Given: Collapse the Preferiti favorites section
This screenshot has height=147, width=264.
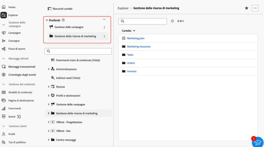Looking at the screenshot, I should point(46,20).
